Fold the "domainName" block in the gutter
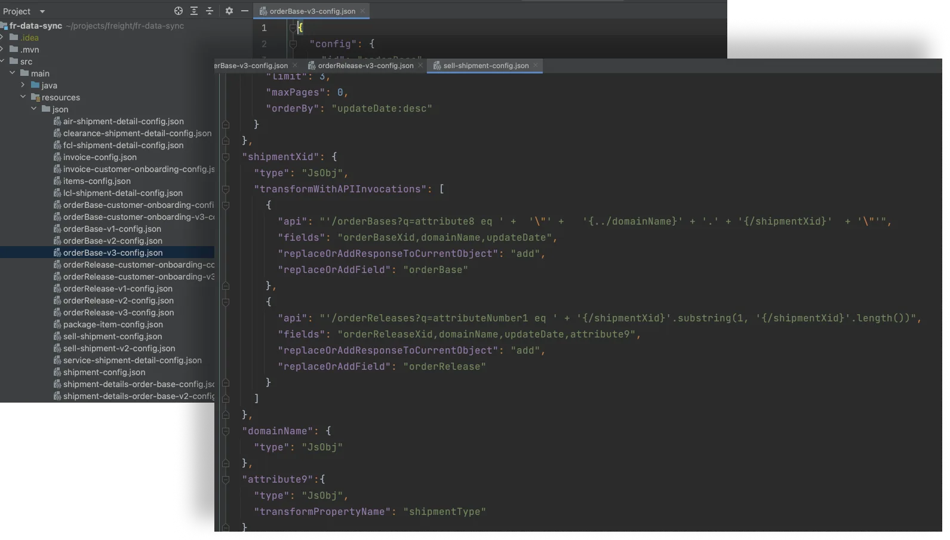Screen dimensions: 950x540 click(226, 431)
